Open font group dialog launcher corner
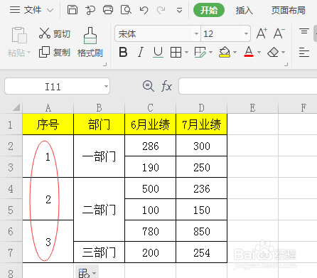This screenshot has width=317, height=278. pyautogui.click(x=286, y=64)
